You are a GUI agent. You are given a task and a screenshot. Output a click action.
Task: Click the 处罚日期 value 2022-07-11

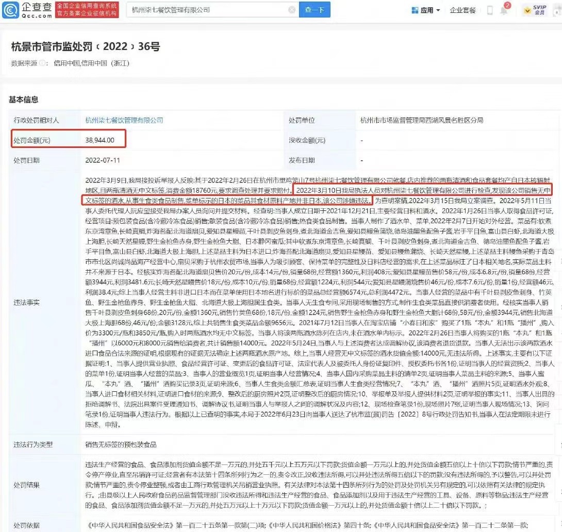102,160
